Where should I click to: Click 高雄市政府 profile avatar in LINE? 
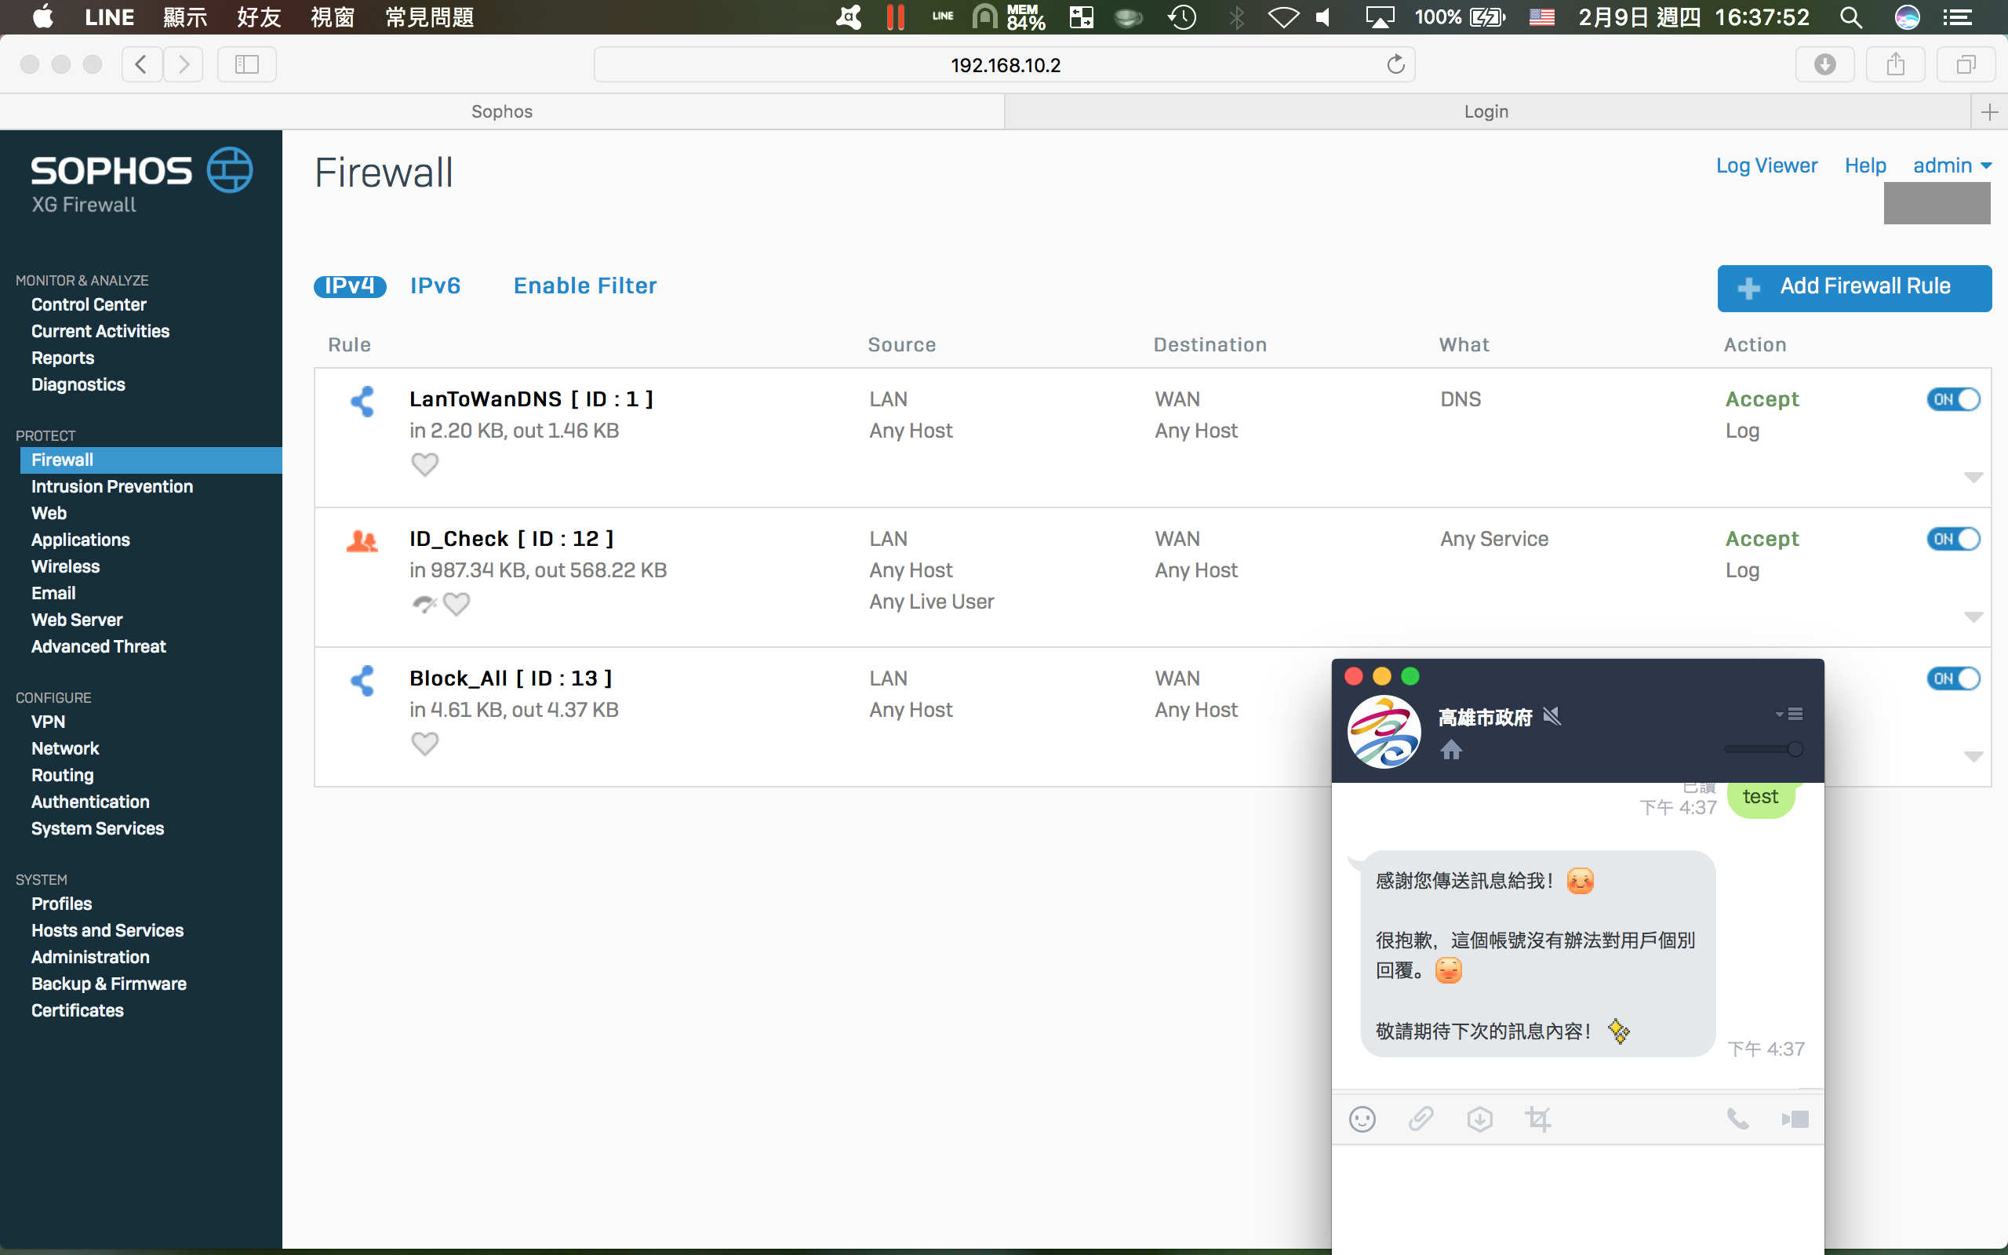pyautogui.click(x=1384, y=731)
